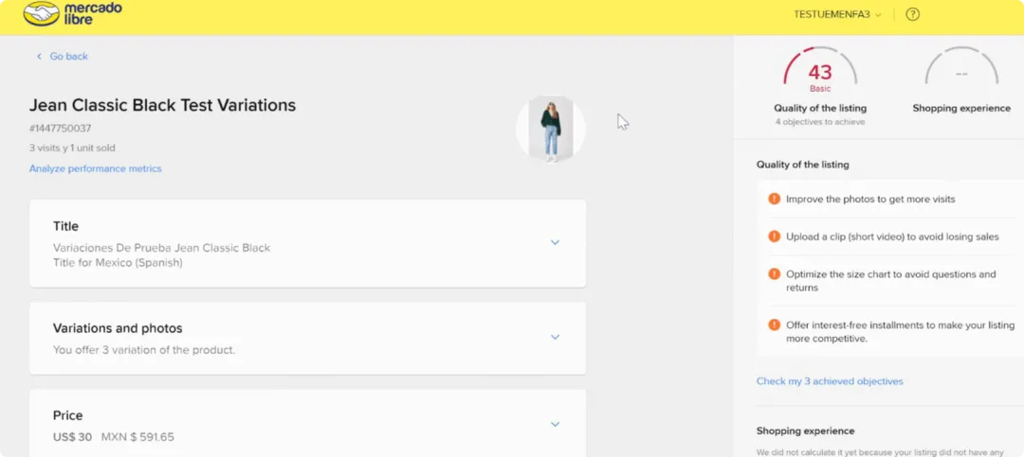Expand the Price section chevron
This screenshot has width=1024, height=457.
[x=556, y=424]
